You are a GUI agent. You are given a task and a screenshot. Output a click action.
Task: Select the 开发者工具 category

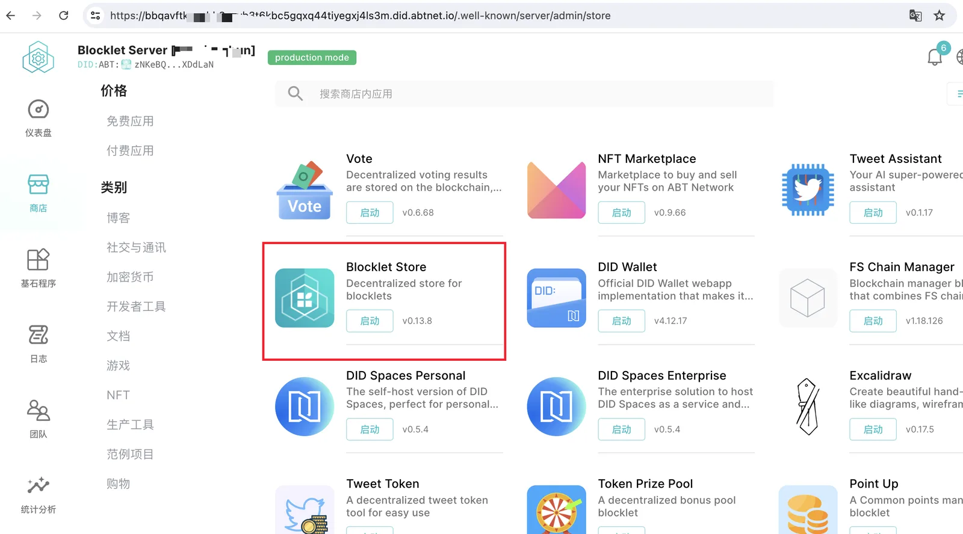click(x=136, y=307)
